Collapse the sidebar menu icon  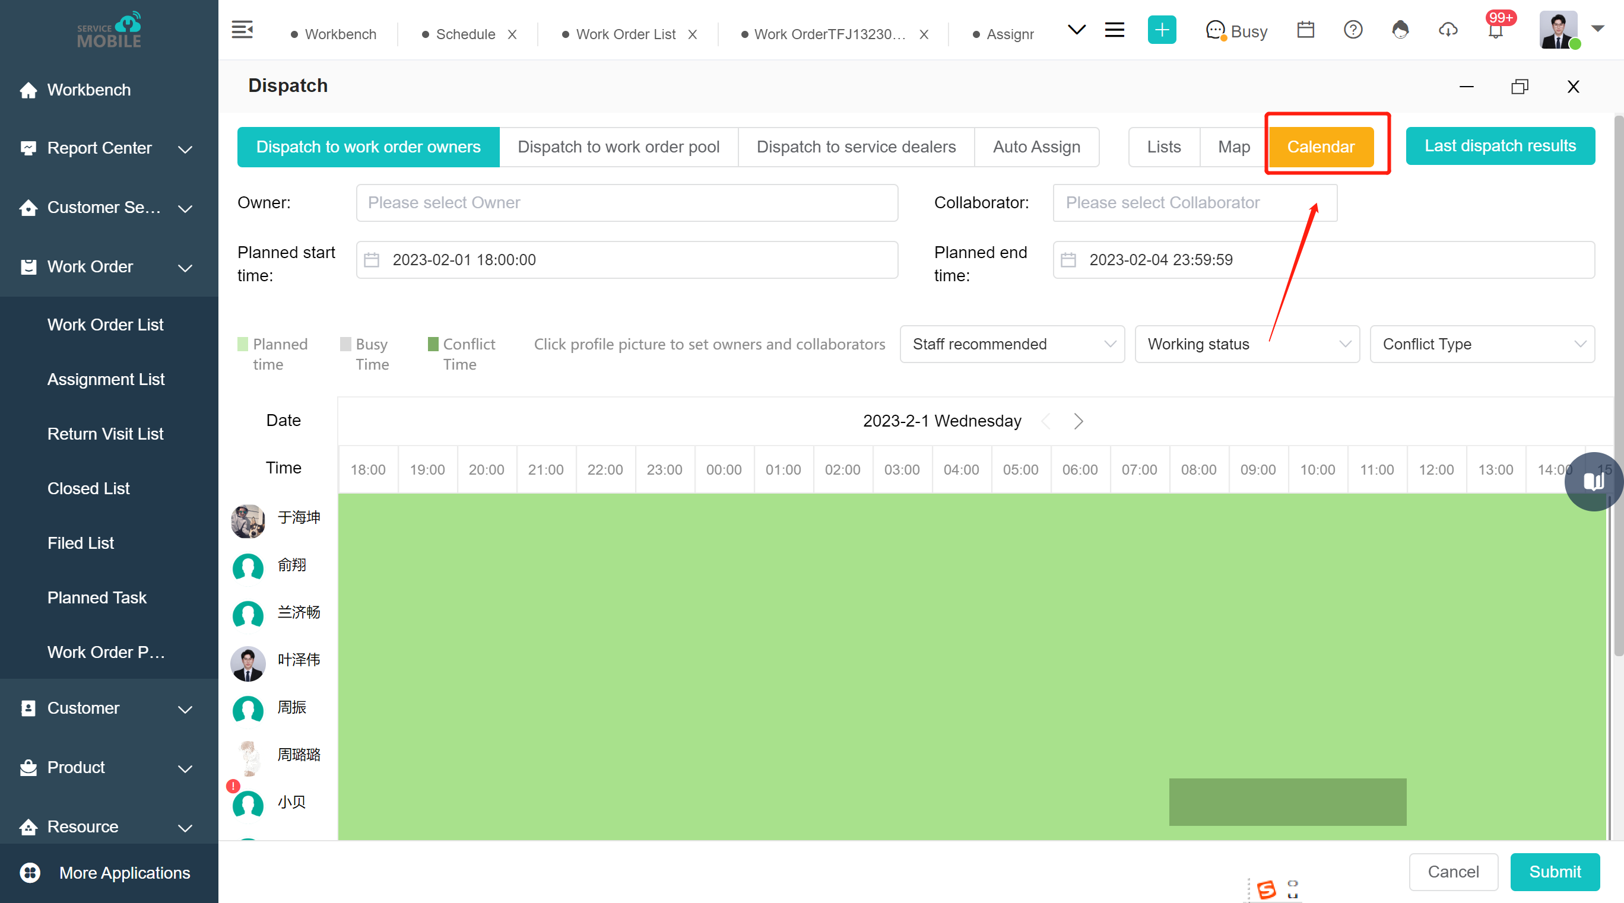click(242, 30)
